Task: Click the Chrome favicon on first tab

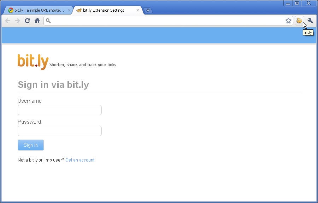Action: coord(11,10)
